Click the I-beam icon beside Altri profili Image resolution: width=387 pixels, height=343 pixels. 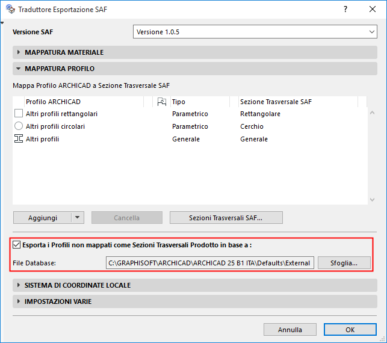(19, 138)
